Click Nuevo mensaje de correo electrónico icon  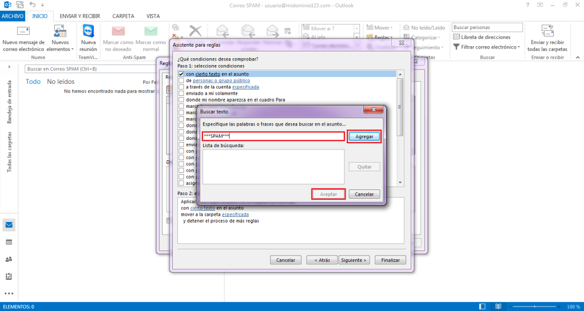click(x=23, y=31)
